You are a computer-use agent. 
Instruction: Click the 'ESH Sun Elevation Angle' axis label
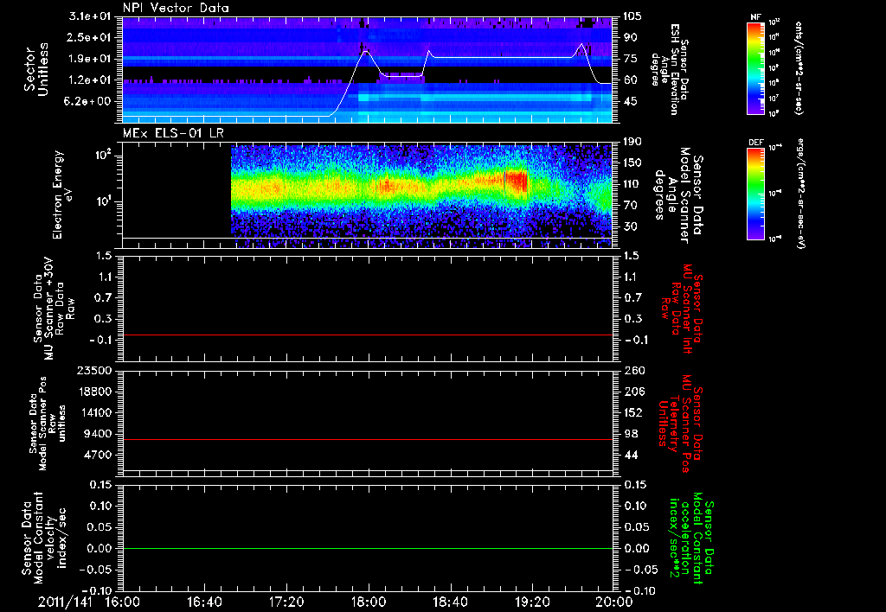[x=670, y=69]
